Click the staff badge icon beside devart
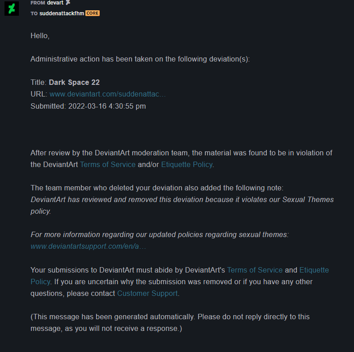This screenshot has height=352, width=354. pyautogui.click(x=68, y=3)
